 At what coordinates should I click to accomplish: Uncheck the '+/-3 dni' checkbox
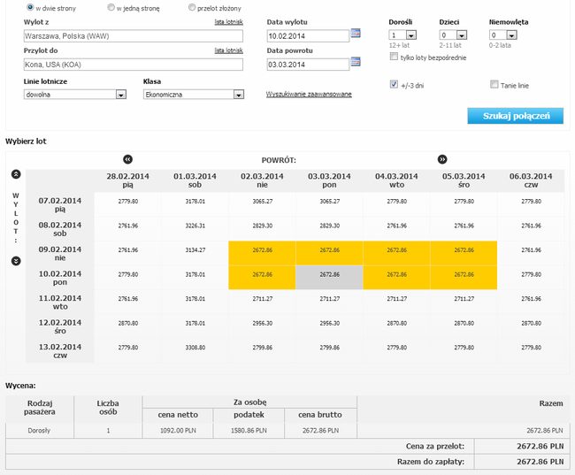(394, 84)
